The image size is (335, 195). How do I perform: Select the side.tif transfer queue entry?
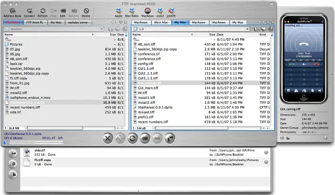coord(145,152)
